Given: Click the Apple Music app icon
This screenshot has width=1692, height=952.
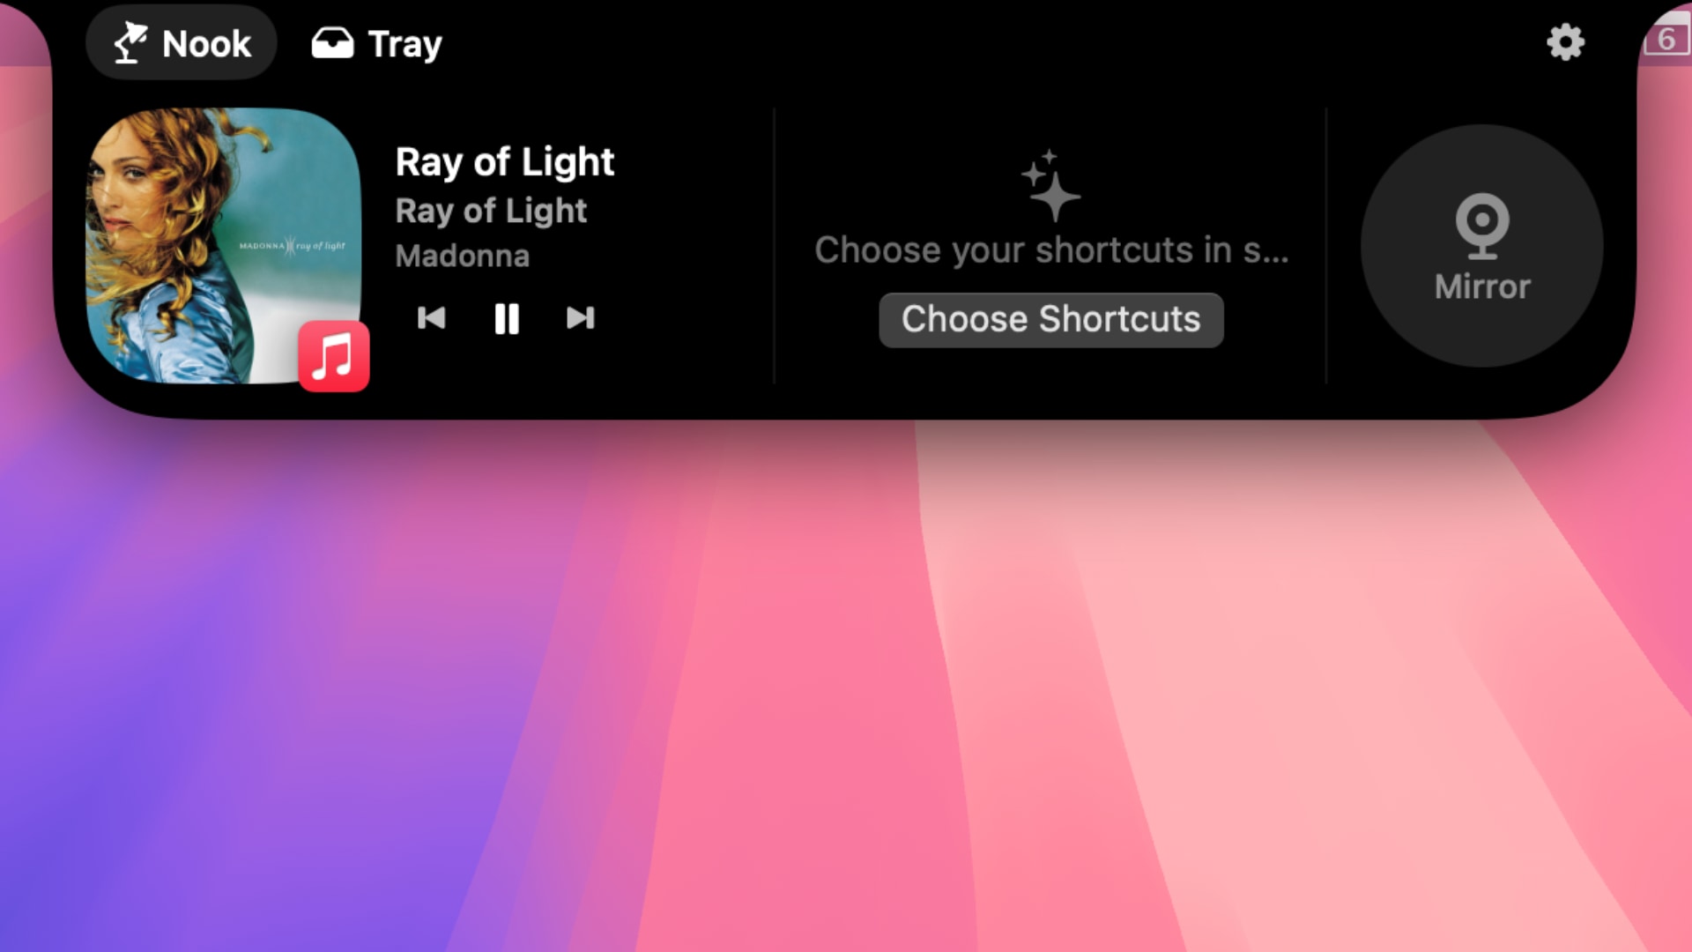Looking at the screenshot, I should [333, 357].
